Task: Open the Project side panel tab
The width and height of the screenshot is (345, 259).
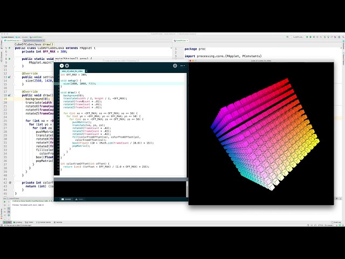Action: 1,44
